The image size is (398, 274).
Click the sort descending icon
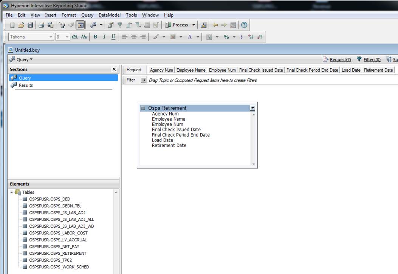[138, 25]
